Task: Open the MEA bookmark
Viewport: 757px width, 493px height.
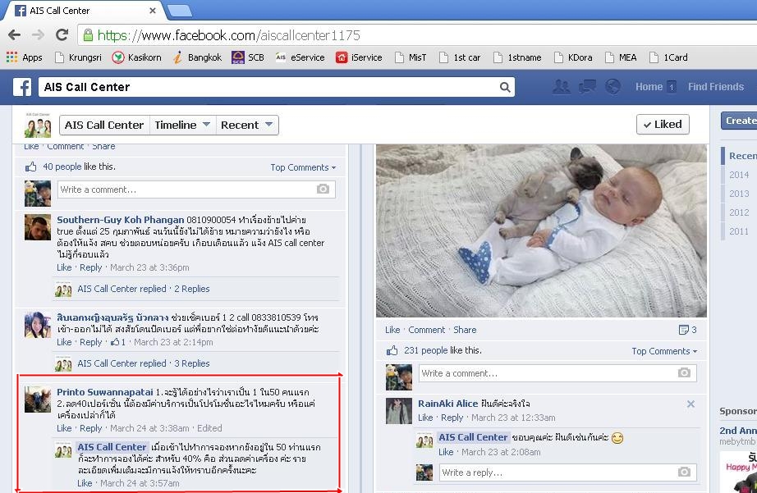Action: (621, 57)
